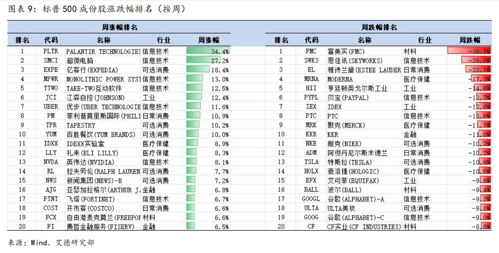The image size is (499, 253).
Task: Click the 周涨幅排名 table header
Action: pos(119,28)
